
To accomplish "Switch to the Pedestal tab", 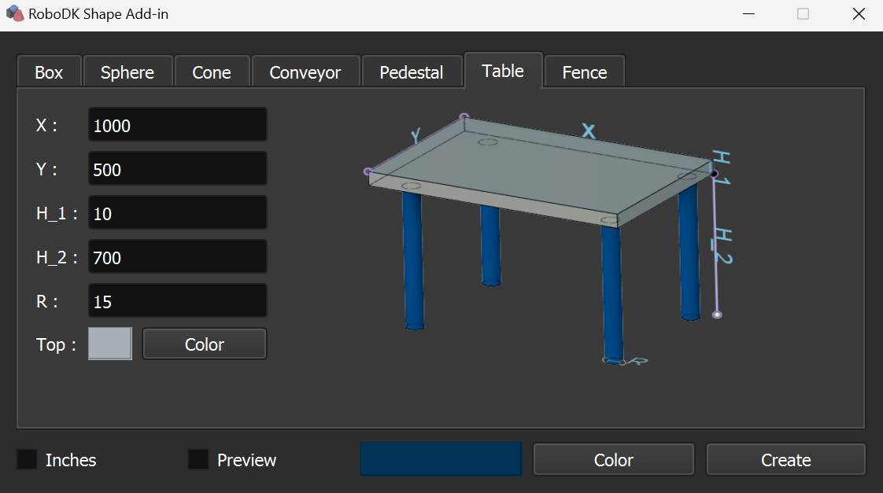I will 412,72.
